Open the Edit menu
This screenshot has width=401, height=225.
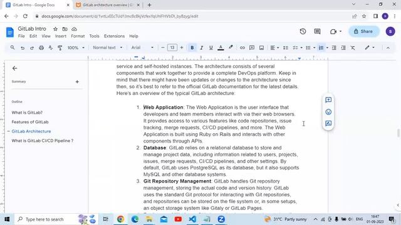33,36
